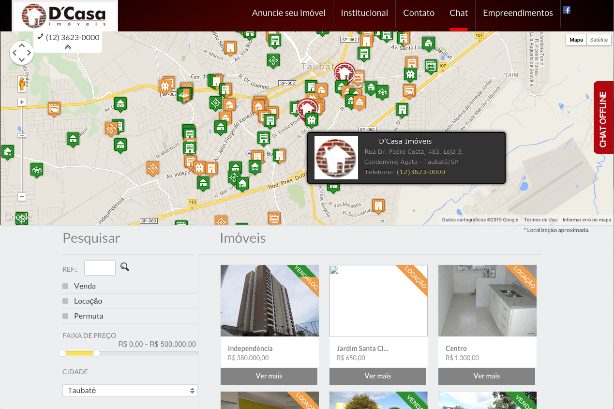
Task: Collapse the phone number tab chevron
Action: [x=68, y=47]
